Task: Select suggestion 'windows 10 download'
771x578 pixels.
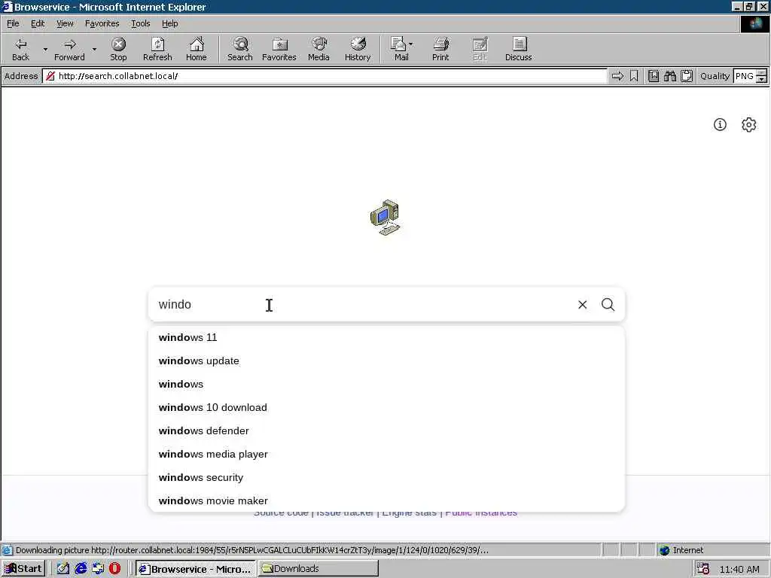Action: click(x=386, y=407)
